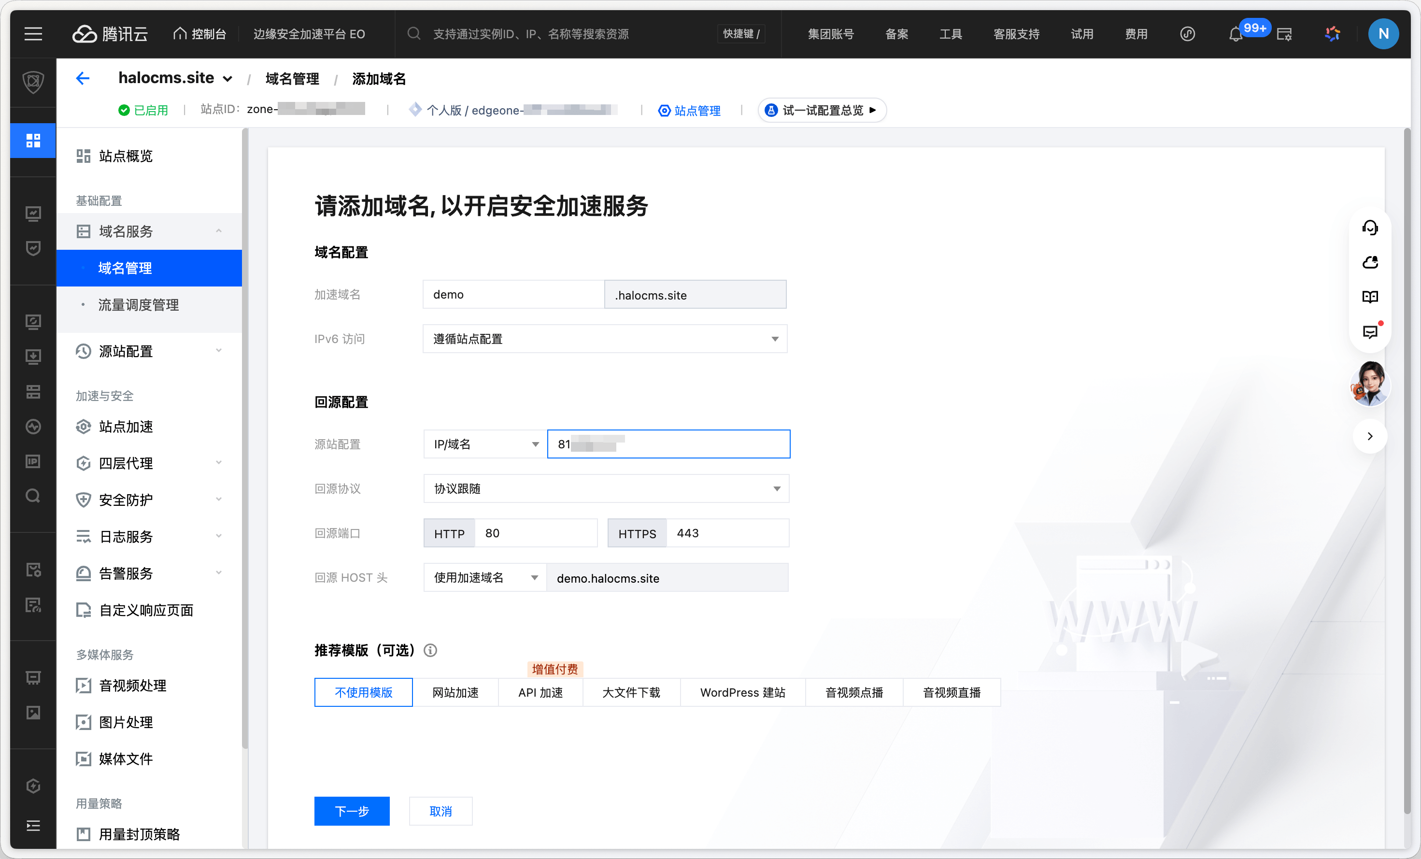Viewport: 1421px width, 859px height.
Task: Choose the 网站加速 template option
Action: point(455,692)
